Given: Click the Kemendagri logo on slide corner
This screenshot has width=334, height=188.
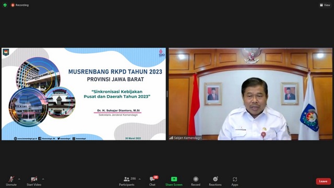Looking at the screenshot, I should point(6,52).
